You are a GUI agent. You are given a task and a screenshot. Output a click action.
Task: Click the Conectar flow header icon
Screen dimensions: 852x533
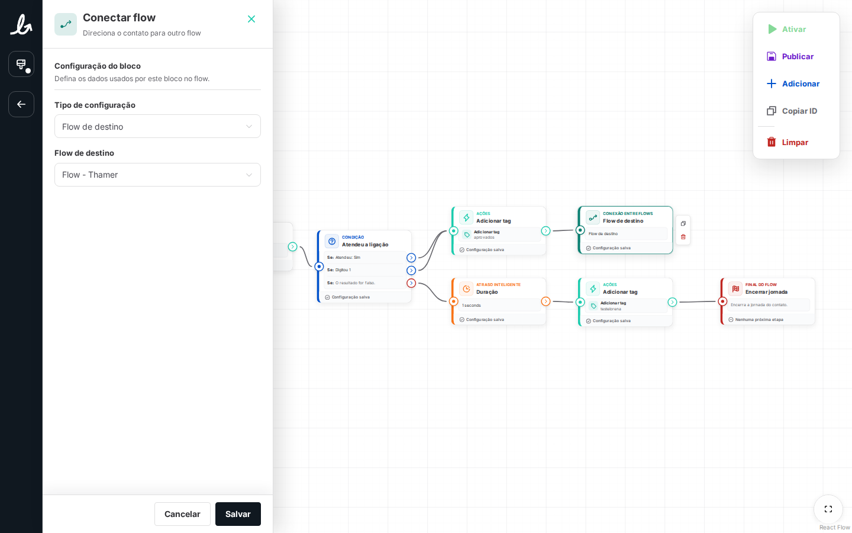tap(66, 24)
